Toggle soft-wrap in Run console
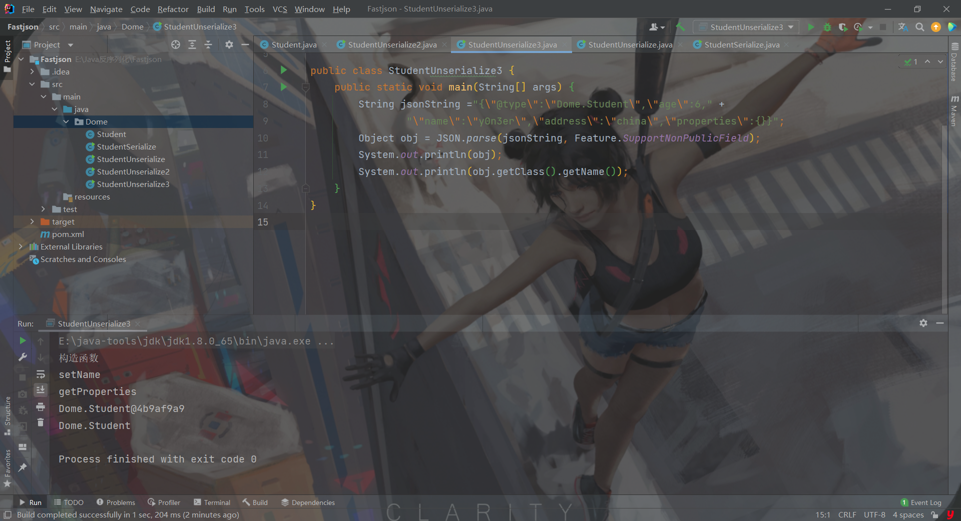Image resolution: width=961 pixels, height=521 pixels. (x=41, y=374)
